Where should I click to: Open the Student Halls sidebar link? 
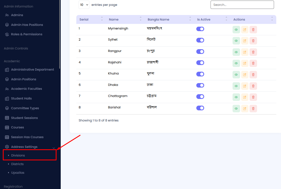[21, 98]
